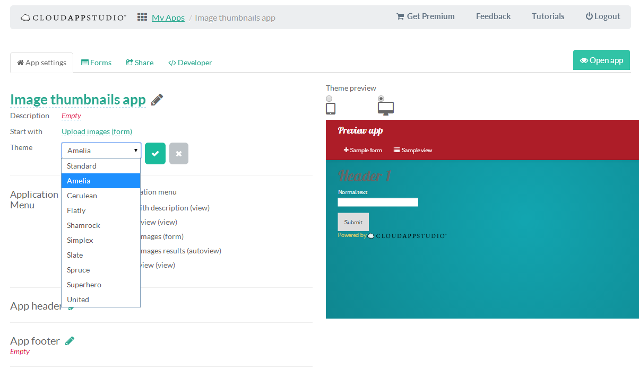
Task: Open the Upload images (form) link
Action: (97, 131)
